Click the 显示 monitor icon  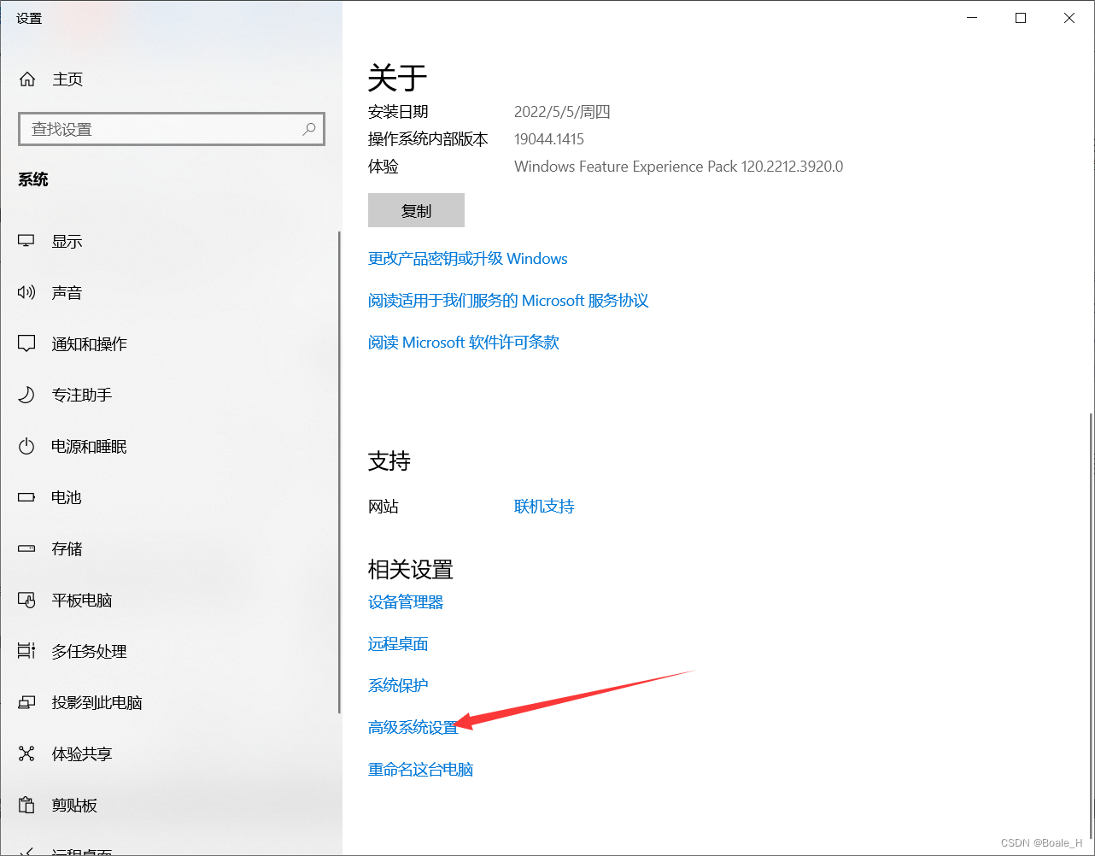(26, 241)
